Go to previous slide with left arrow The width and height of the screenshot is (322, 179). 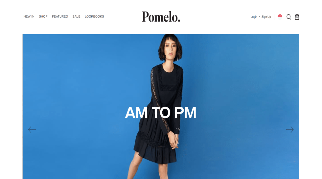(x=32, y=129)
